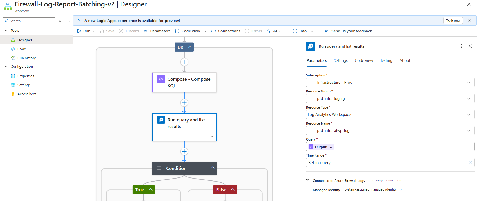Switch to the Testing tab

point(386,60)
